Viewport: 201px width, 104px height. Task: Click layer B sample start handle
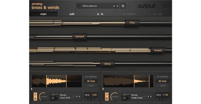pyautogui.click(x=103, y=89)
